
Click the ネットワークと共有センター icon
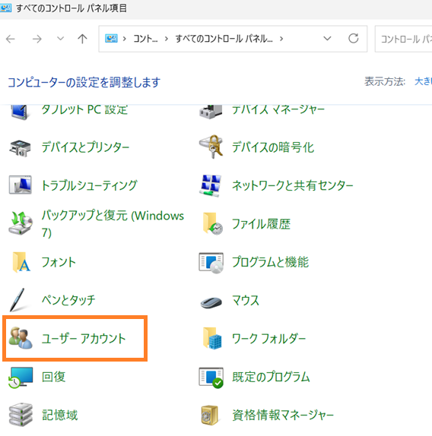point(211,185)
